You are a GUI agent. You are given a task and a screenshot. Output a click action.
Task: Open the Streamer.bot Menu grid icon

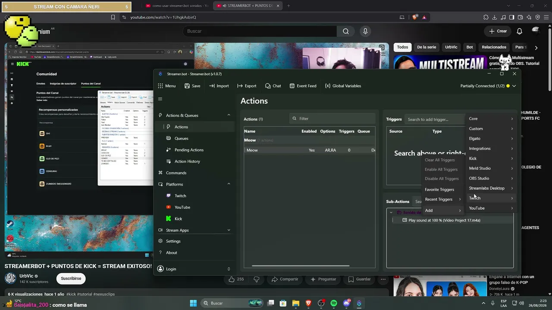(160, 86)
